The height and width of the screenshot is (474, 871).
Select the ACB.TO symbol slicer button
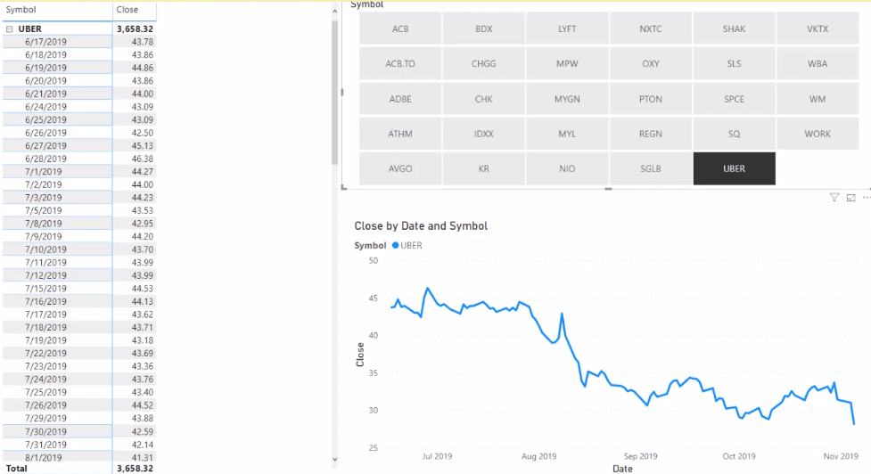[x=400, y=63]
